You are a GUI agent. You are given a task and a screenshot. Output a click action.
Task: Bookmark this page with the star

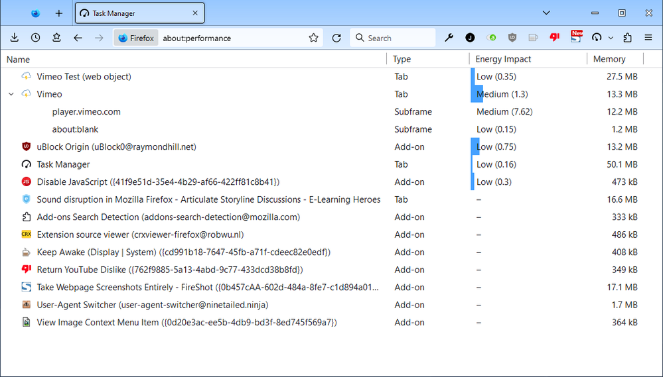point(313,38)
